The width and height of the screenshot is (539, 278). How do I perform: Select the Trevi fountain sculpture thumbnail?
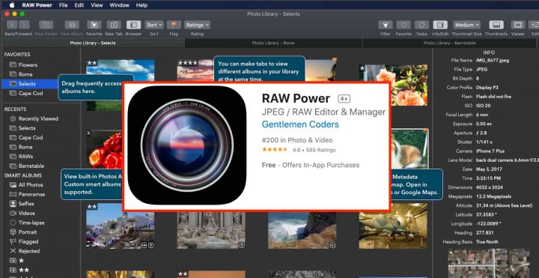tap(211, 230)
